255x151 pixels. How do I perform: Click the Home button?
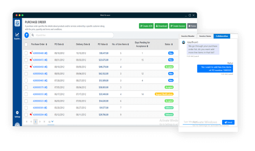click(192, 26)
